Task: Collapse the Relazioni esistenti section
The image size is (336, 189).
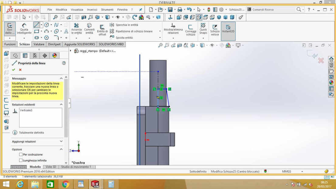Action: click(61, 105)
